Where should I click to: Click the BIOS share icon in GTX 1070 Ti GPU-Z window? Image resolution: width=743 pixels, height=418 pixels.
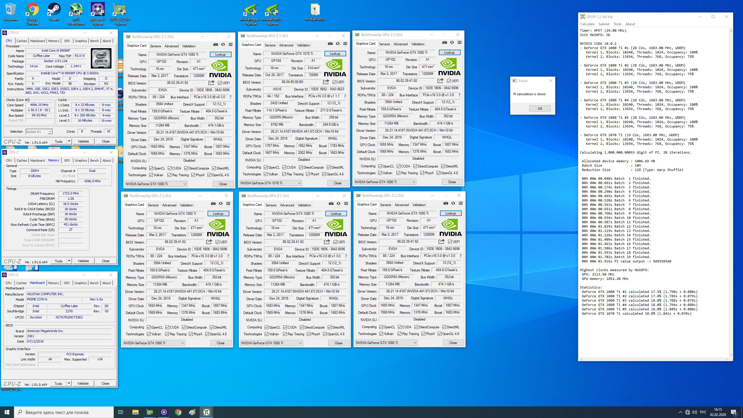[326, 82]
